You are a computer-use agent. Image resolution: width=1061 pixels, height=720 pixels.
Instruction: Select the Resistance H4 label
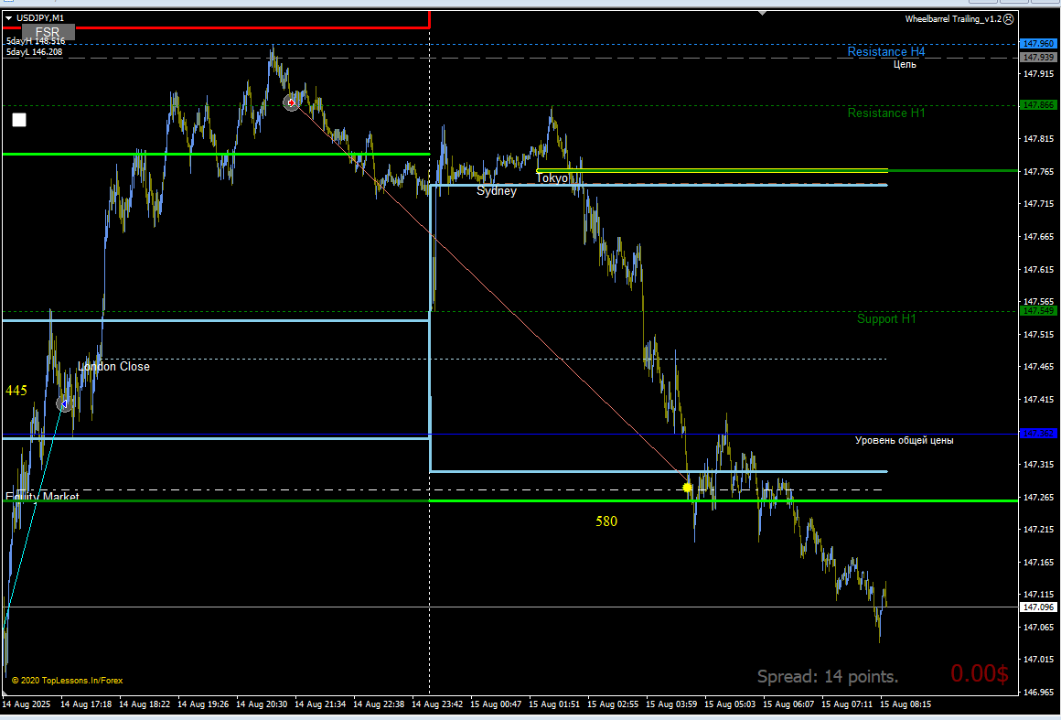pos(885,52)
